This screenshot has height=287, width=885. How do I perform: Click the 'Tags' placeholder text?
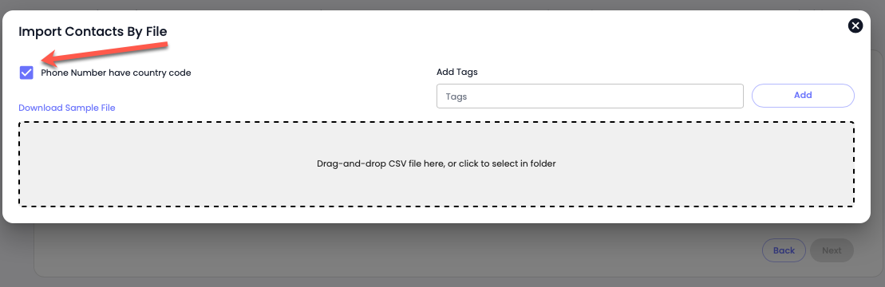tap(456, 97)
